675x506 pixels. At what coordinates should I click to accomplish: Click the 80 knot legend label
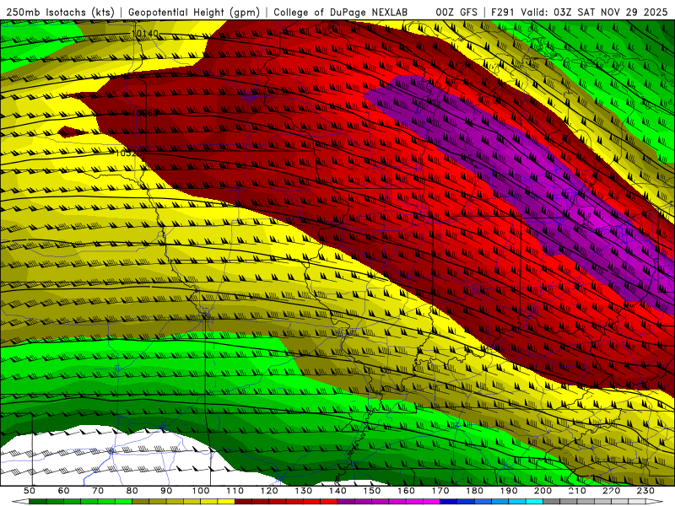[x=132, y=491]
